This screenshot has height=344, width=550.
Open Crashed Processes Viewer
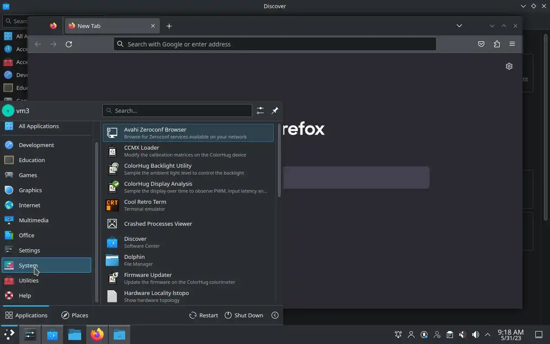coord(188,224)
